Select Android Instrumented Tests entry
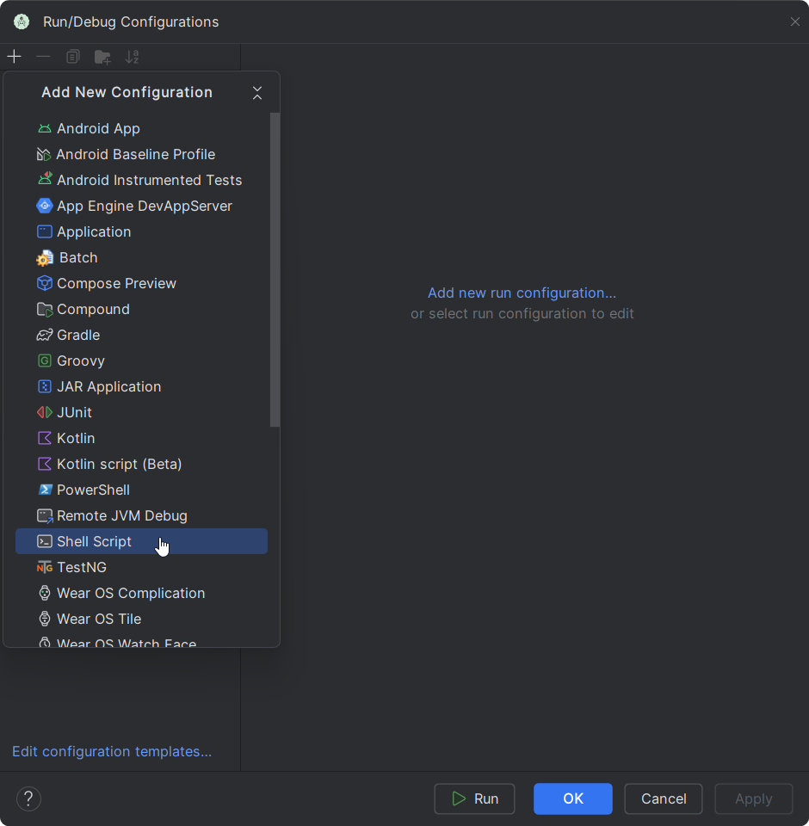Viewport: 809px width, 826px height. pos(141,180)
